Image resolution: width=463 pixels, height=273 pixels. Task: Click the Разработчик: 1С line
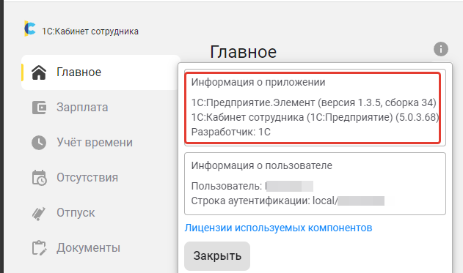tap(231, 132)
